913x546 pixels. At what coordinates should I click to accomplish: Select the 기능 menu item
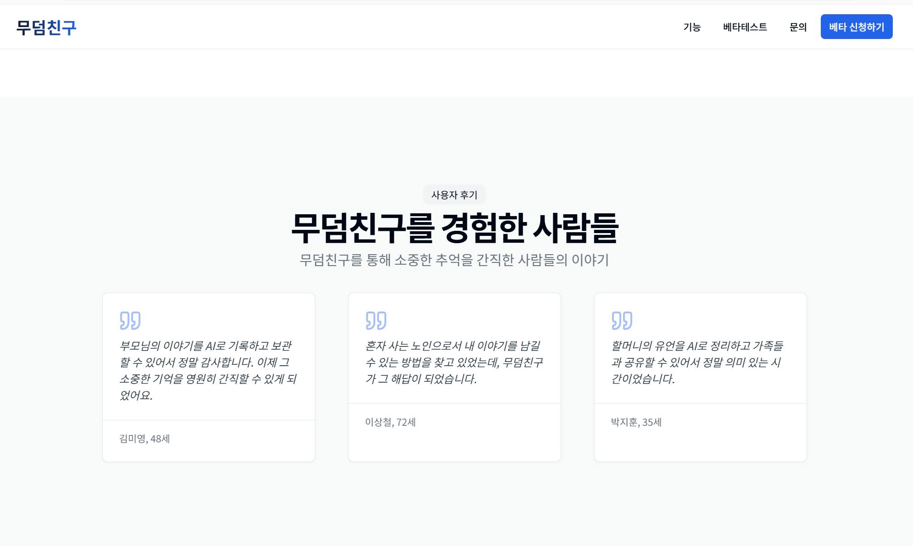coord(692,27)
